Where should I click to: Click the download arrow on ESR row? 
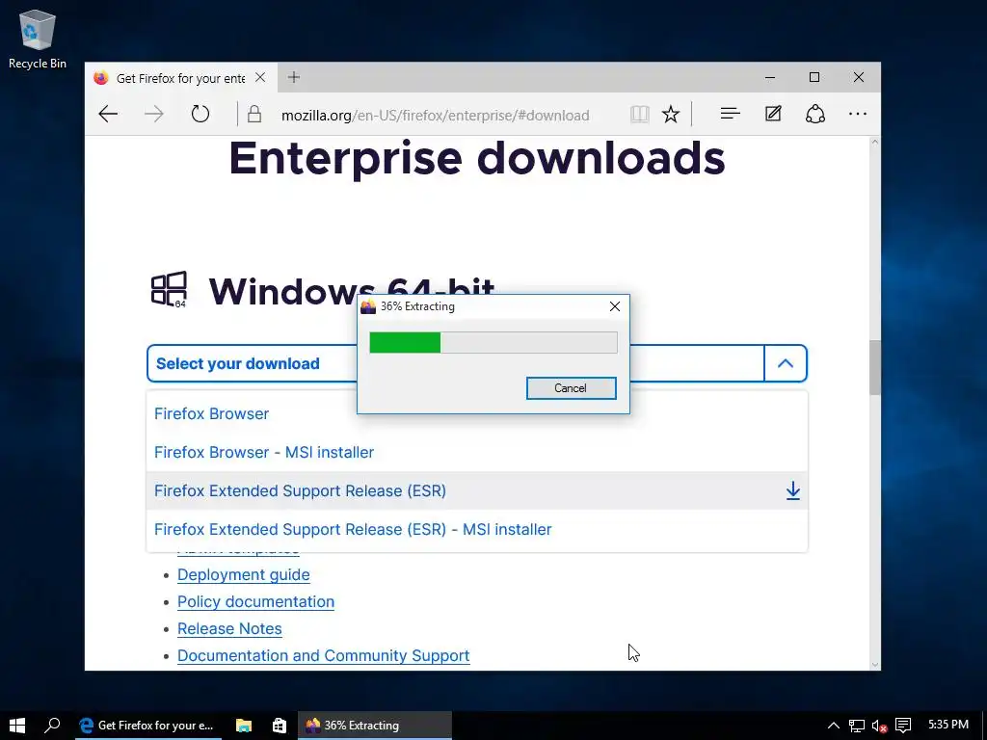tap(793, 490)
